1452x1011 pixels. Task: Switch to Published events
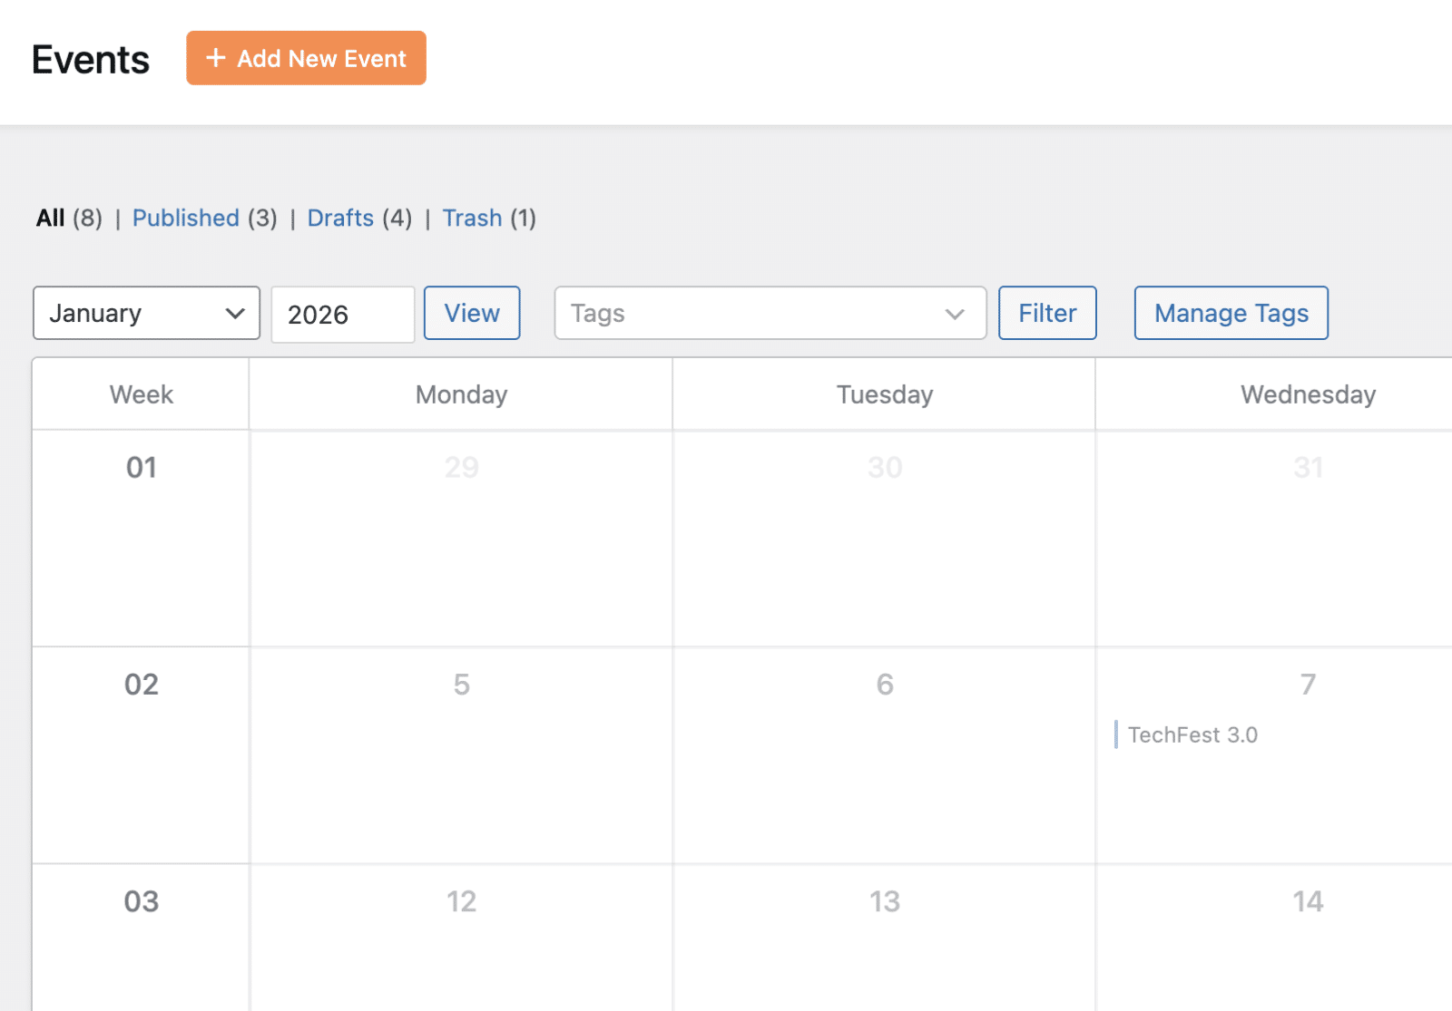[186, 219]
